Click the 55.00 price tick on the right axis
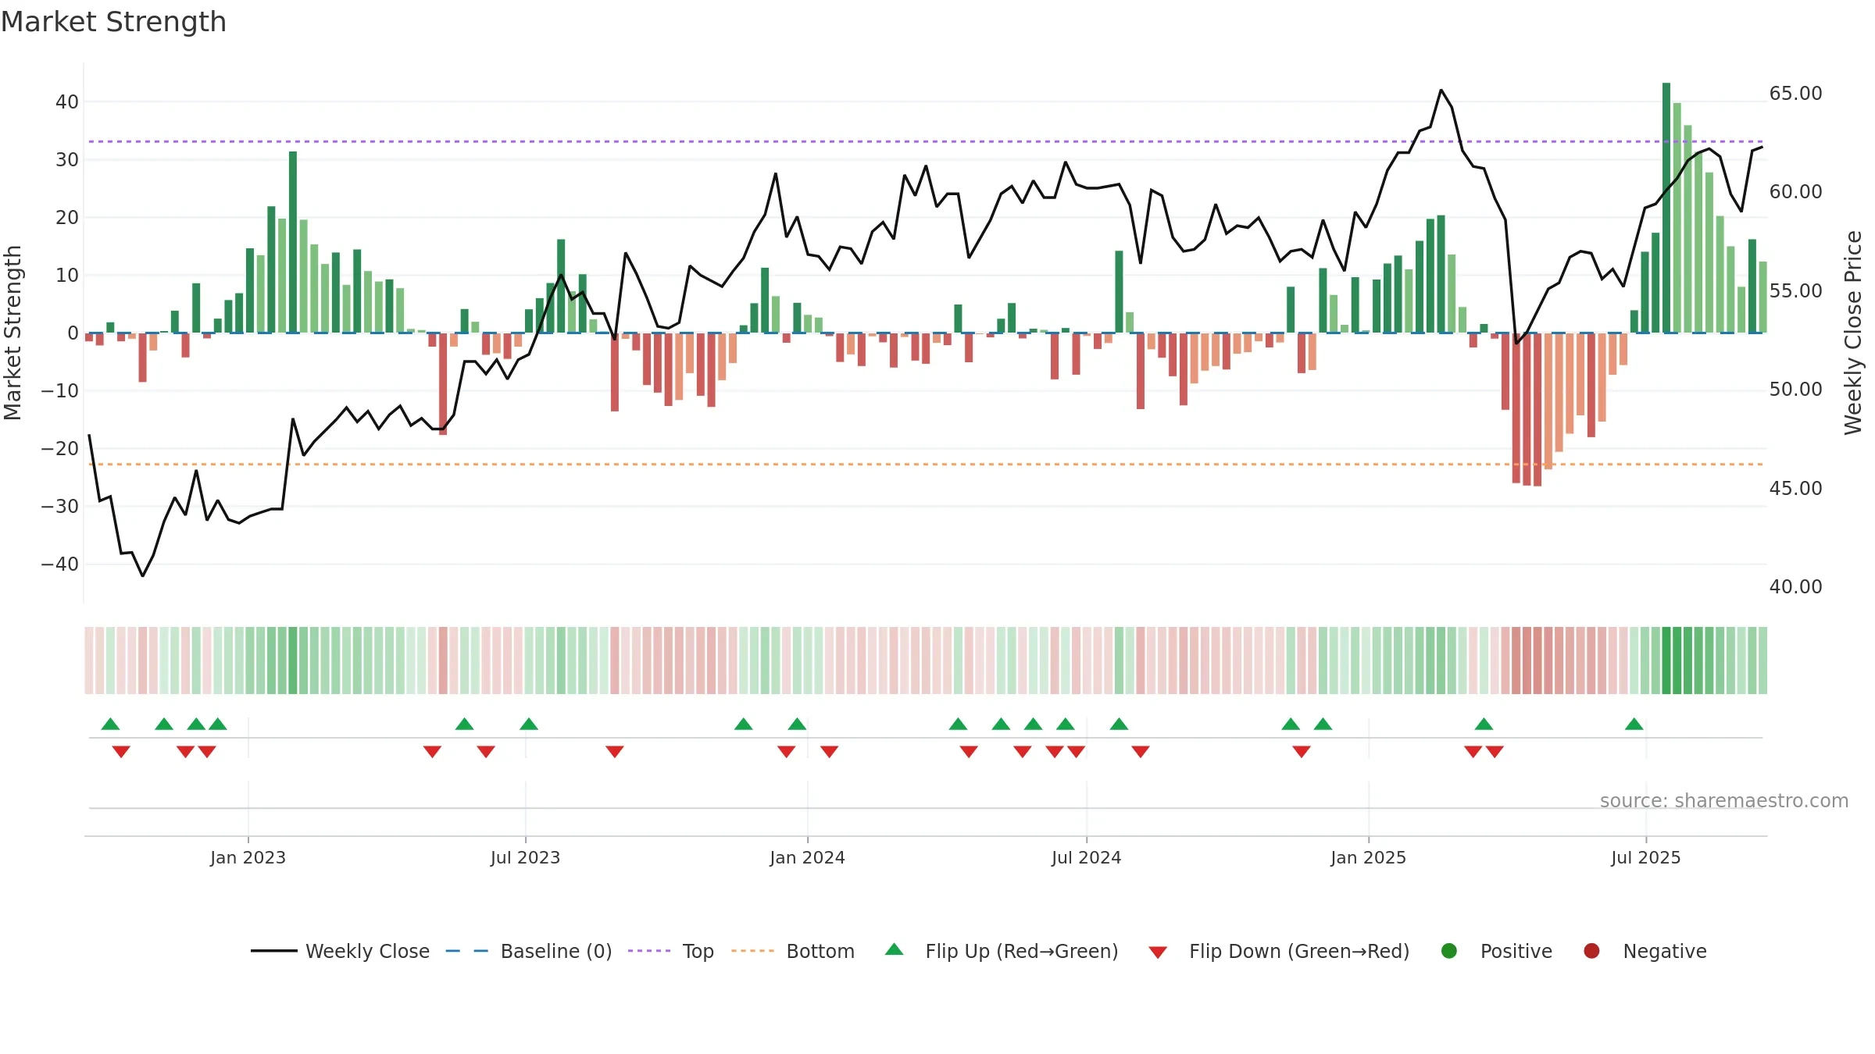The width and height of the screenshot is (1875, 1054). click(1795, 290)
